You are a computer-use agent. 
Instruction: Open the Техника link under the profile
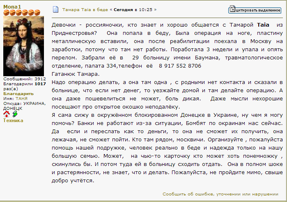click(13, 120)
